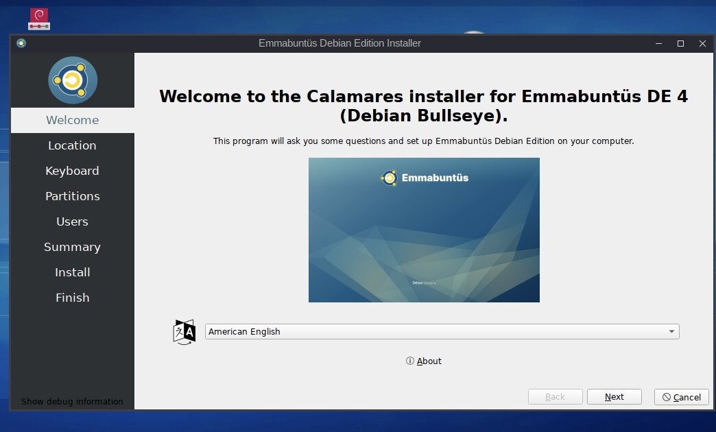The width and height of the screenshot is (716, 432).
Task: Minimize the installer window
Action: coord(658,43)
